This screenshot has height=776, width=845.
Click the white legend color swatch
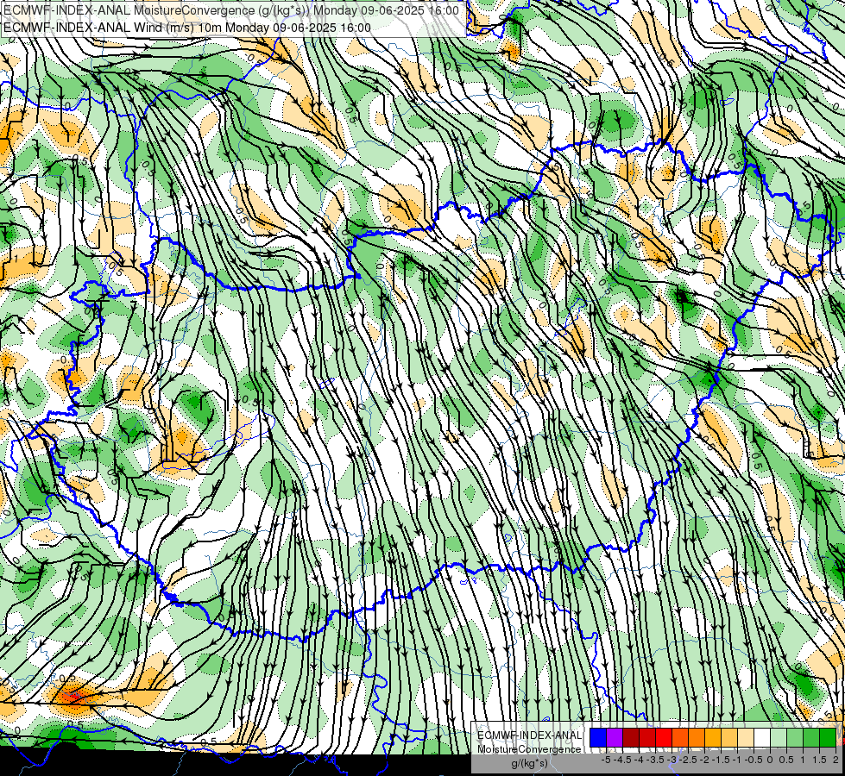tap(761, 737)
